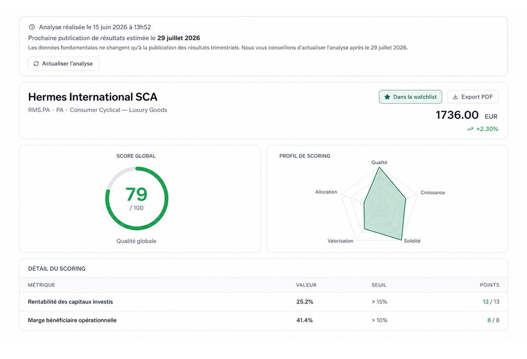Click the DÉTAIL DU SCORING heading

(x=57, y=269)
